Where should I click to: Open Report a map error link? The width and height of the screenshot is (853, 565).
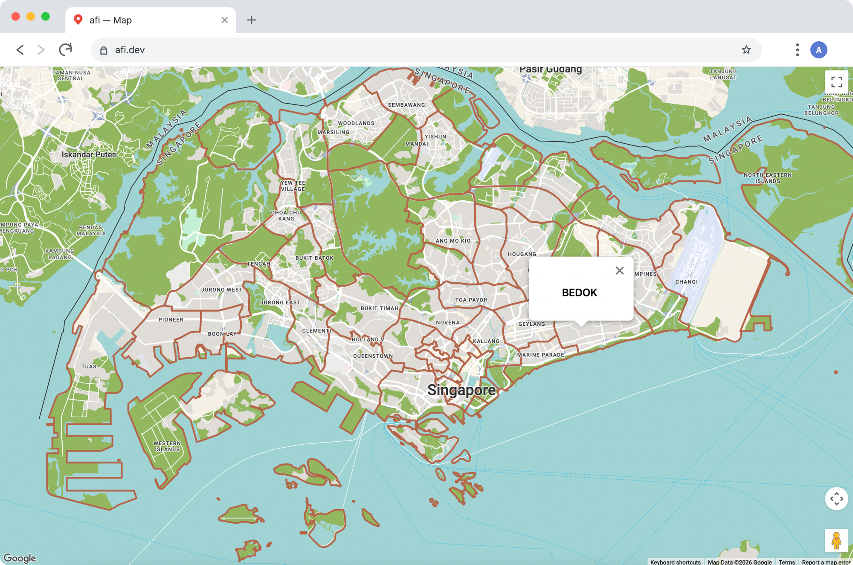[826, 562]
